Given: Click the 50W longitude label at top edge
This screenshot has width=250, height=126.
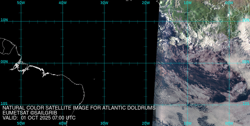Looking at the screenshot, I should (21, 2).
